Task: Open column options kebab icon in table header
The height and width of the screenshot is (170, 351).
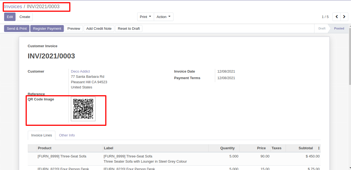Action: tap(319, 148)
